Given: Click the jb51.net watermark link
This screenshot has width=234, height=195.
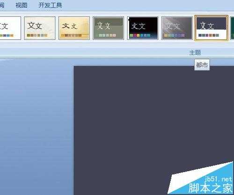Looking at the screenshot, I should [218, 179].
